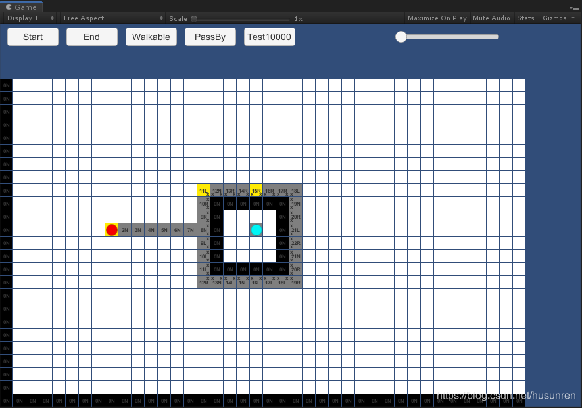Click the grid cell labeled 21N

point(296,256)
